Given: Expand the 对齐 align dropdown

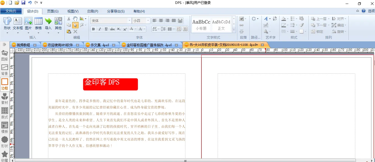Looking at the screenshot, I should [346, 19].
